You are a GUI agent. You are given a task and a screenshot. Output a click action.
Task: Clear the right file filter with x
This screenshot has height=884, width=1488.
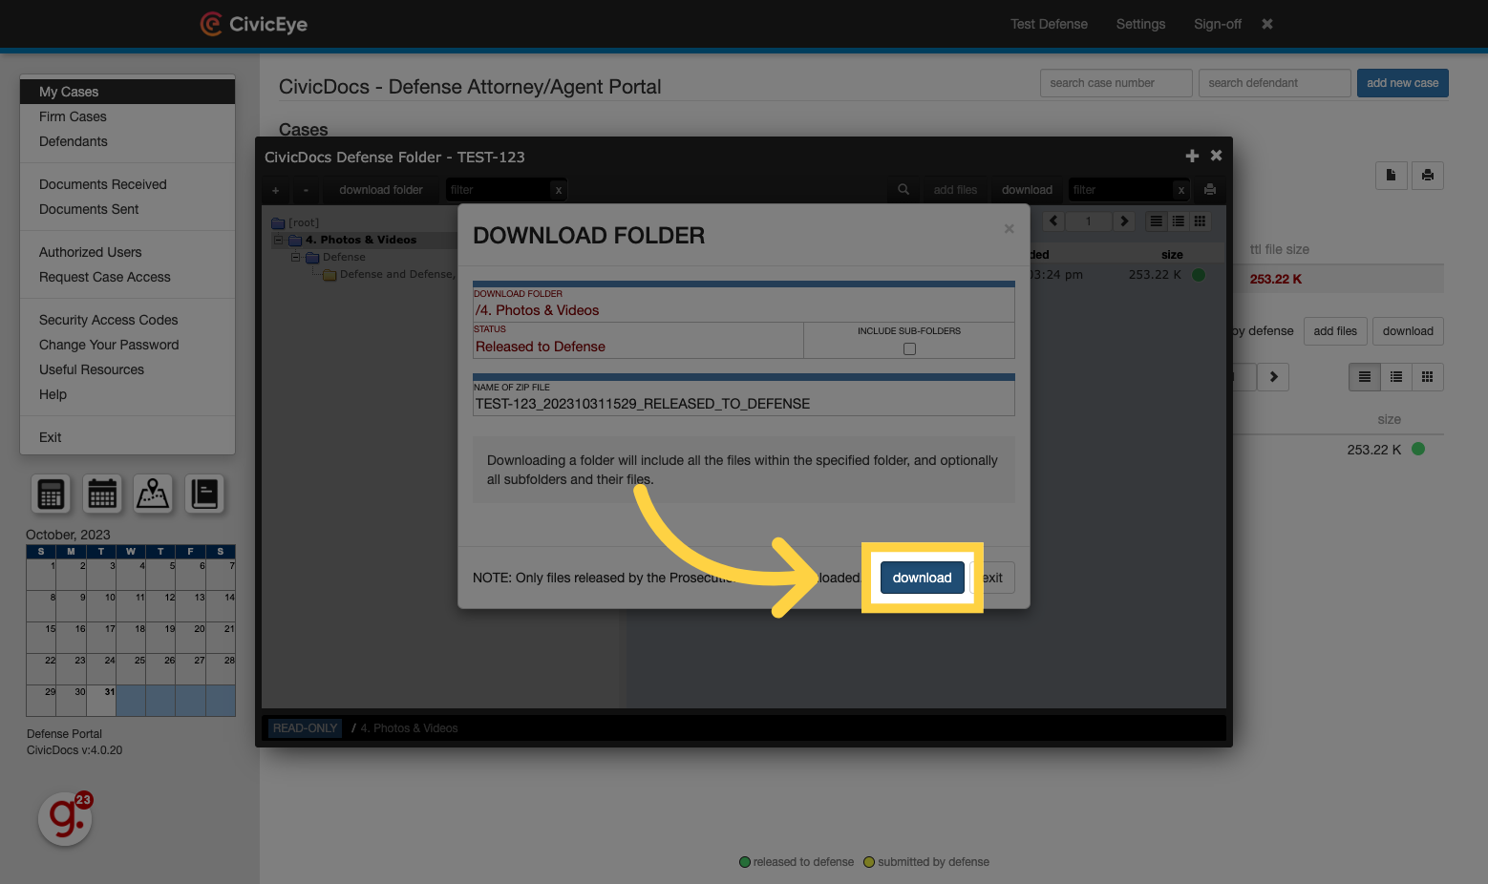(1181, 190)
